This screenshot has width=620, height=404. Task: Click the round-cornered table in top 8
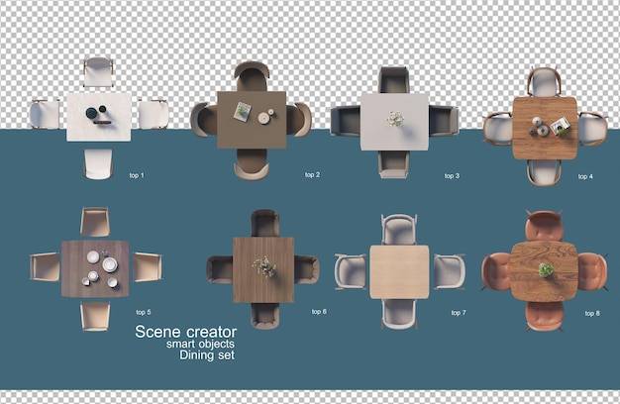coord(544,271)
